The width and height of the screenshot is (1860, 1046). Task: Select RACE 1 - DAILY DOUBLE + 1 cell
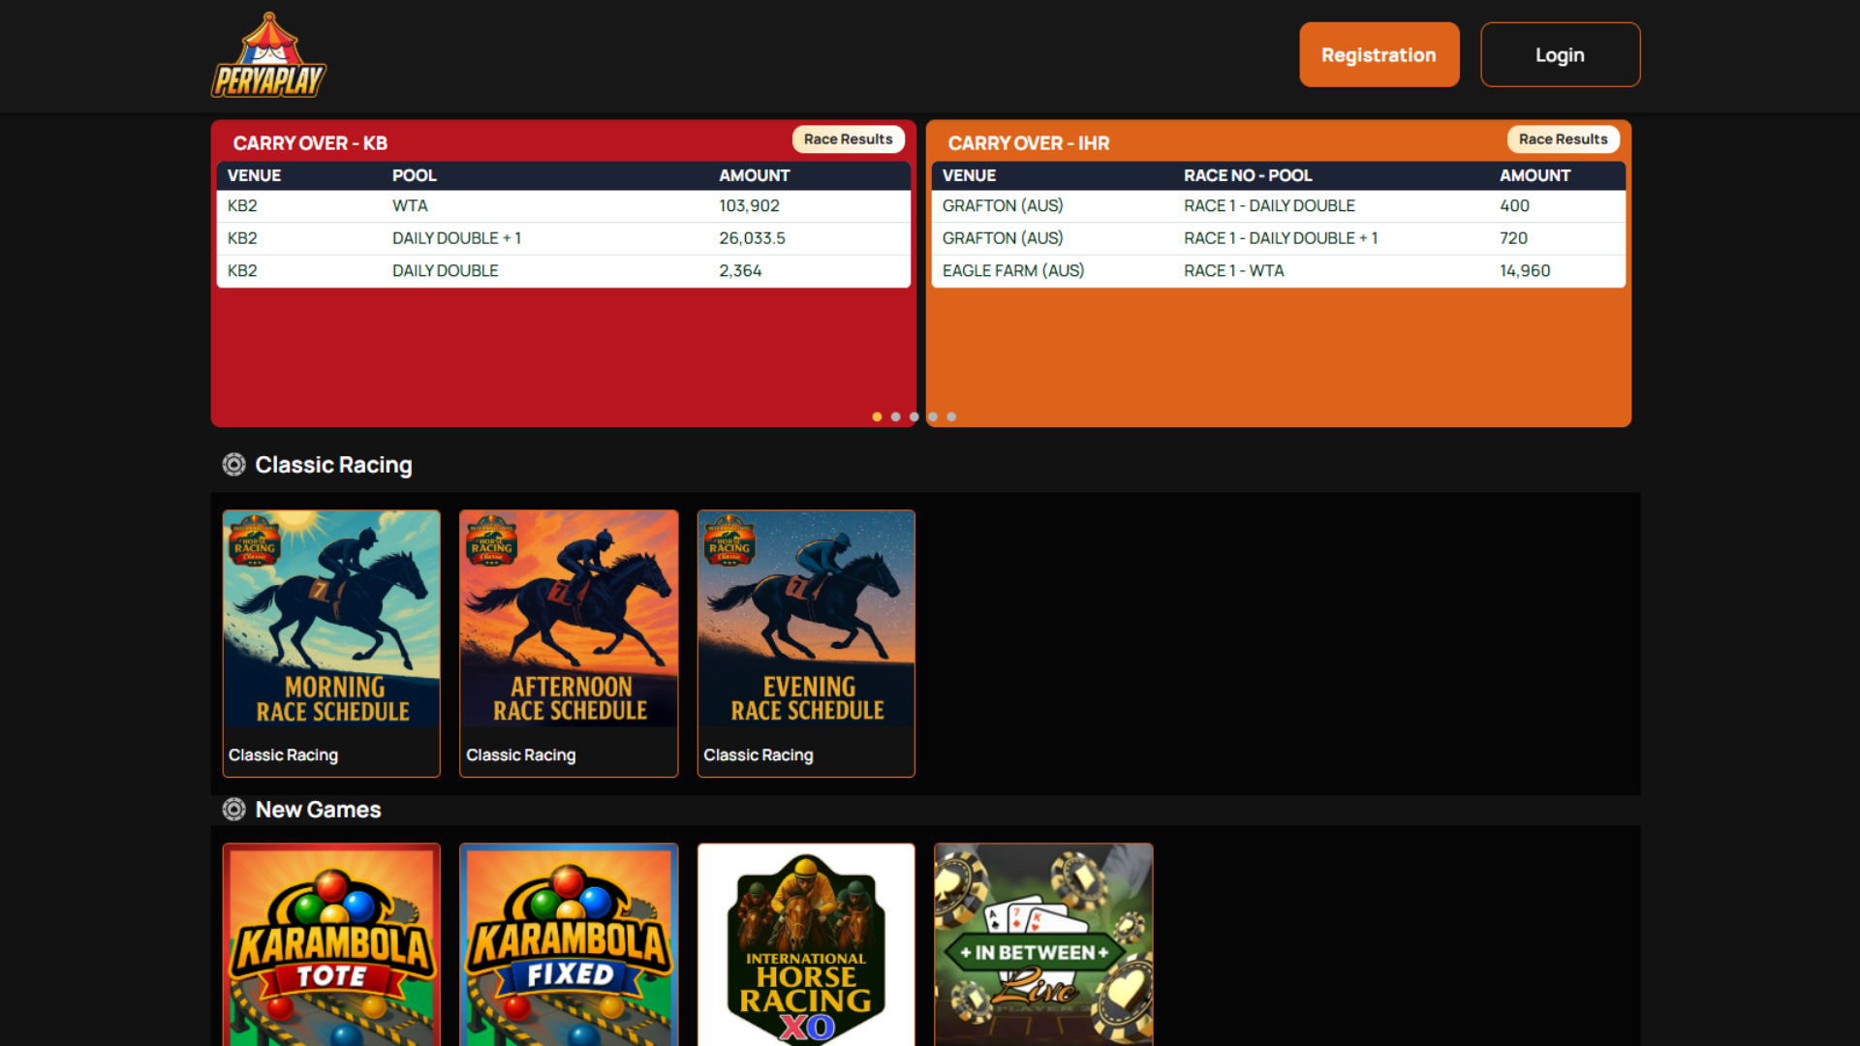click(x=1280, y=238)
